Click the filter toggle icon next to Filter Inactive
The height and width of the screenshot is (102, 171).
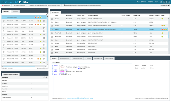click(x=169, y=5)
